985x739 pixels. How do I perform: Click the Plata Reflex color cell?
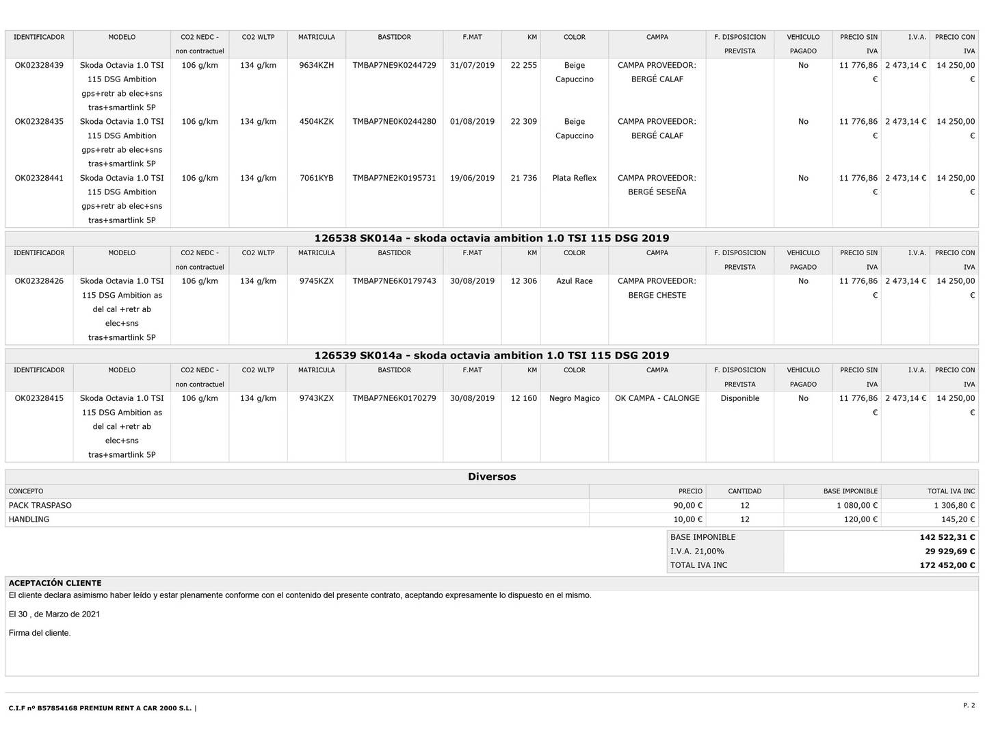pyautogui.click(x=575, y=178)
